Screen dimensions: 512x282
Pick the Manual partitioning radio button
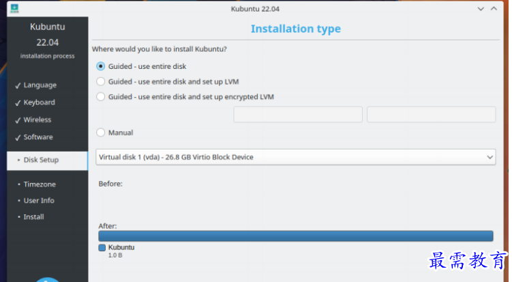click(x=101, y=132)
